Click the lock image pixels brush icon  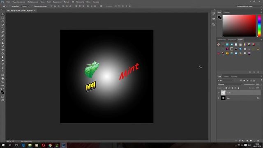(229, 88)
